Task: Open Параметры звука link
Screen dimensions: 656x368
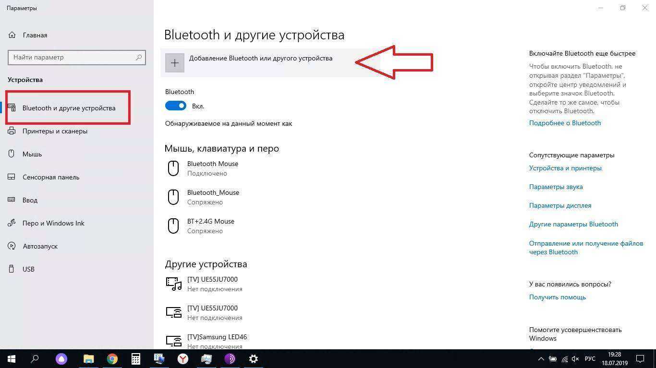Action: 556,187
